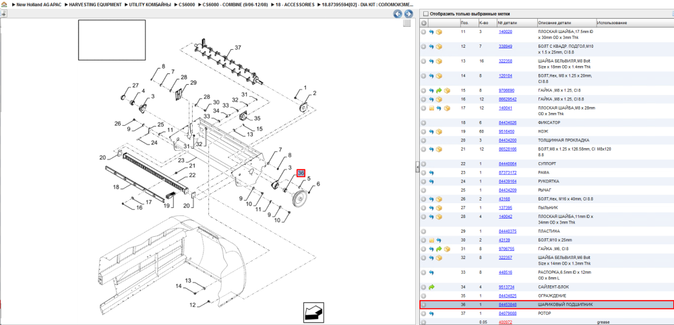Click callout number 37 near the rotor
This screenshot has width=674, height=325.
[x=238, y=47]
